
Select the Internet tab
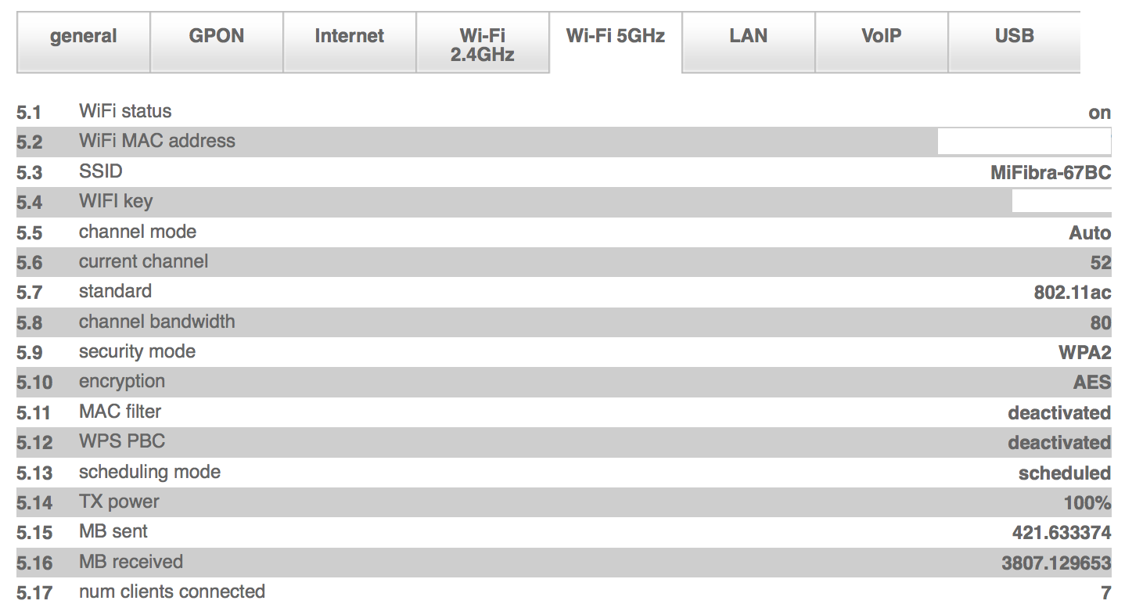click(350, 37)
